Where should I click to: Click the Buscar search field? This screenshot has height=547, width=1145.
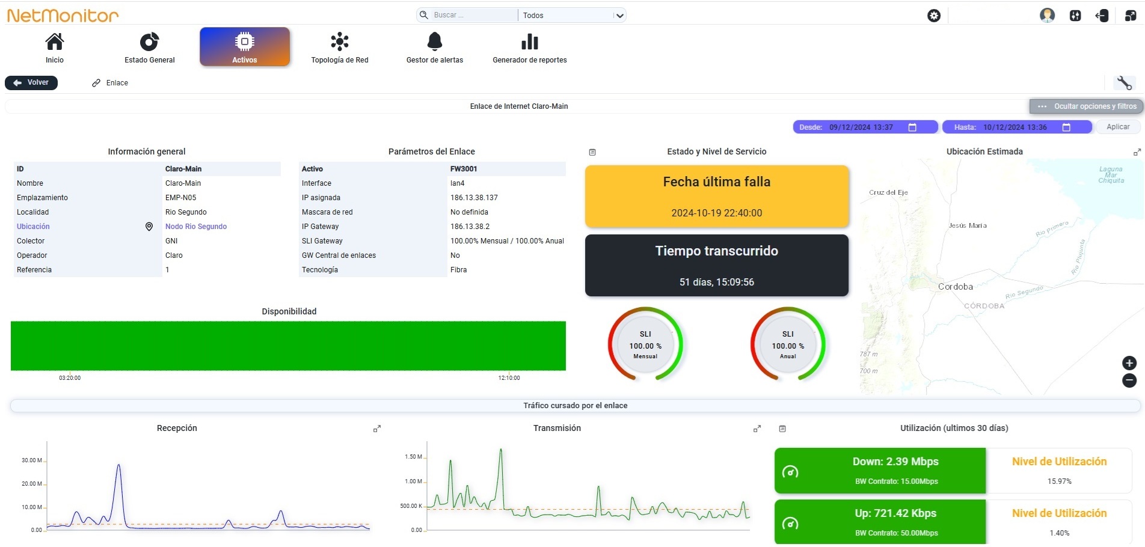(x=467, y=16)
